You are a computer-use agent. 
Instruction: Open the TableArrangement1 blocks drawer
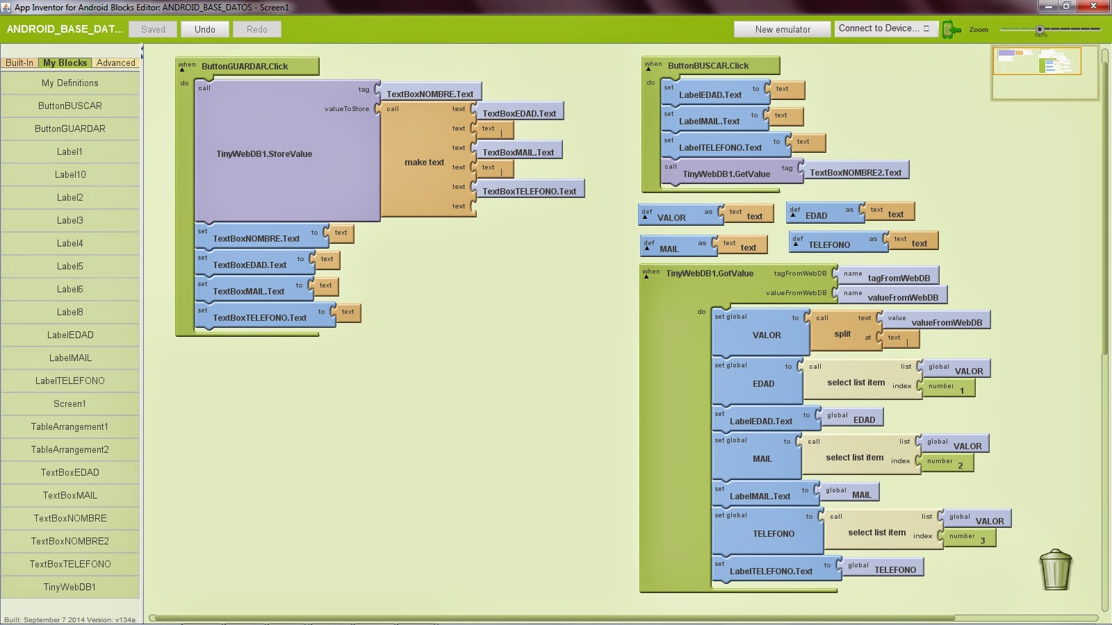(x=69, y=426)
